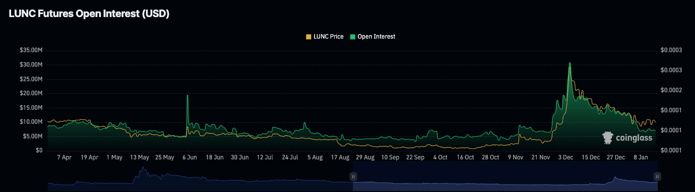Click the 15 Dec date label
This screenshot has width=695, height=192.
(591, 157)
